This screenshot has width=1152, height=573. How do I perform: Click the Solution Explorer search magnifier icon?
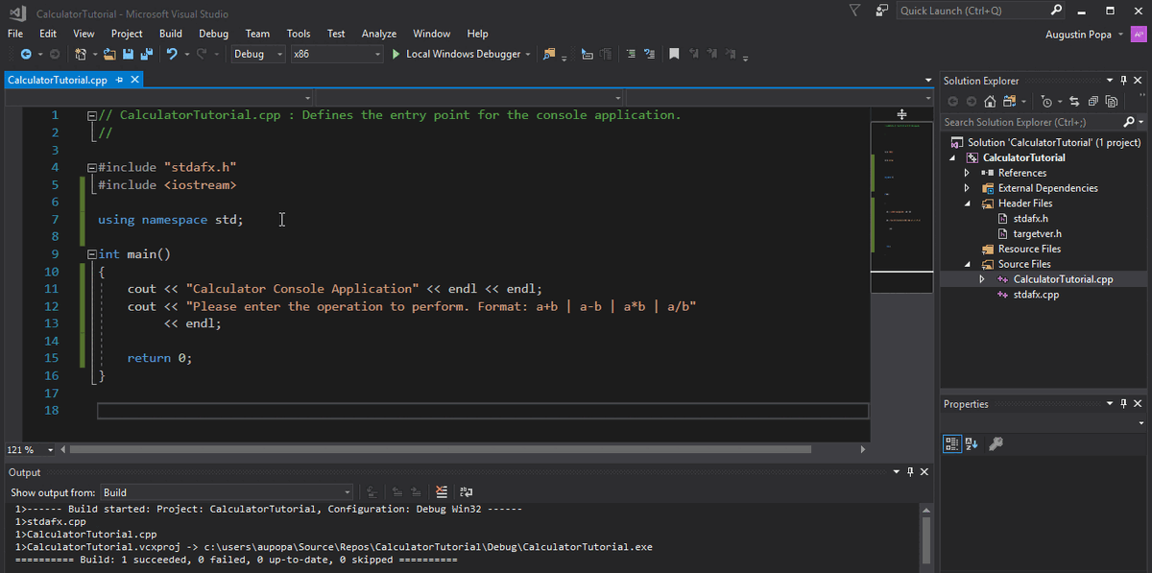tap(1129, 122)
